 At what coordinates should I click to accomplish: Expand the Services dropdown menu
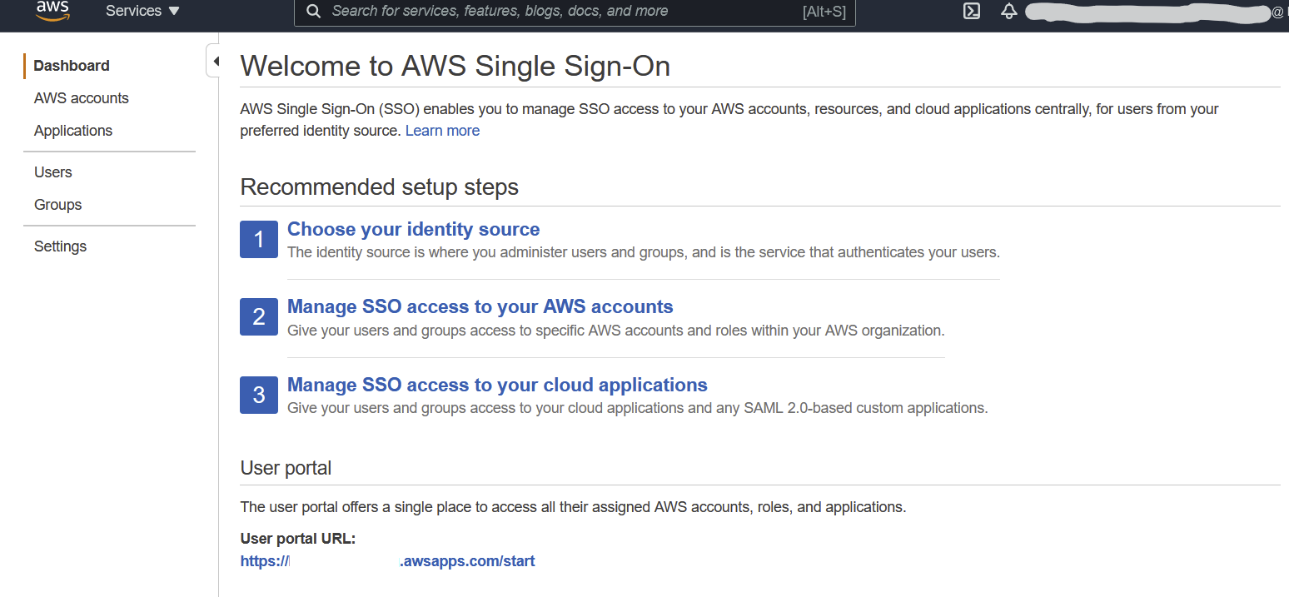pos(142,12)
